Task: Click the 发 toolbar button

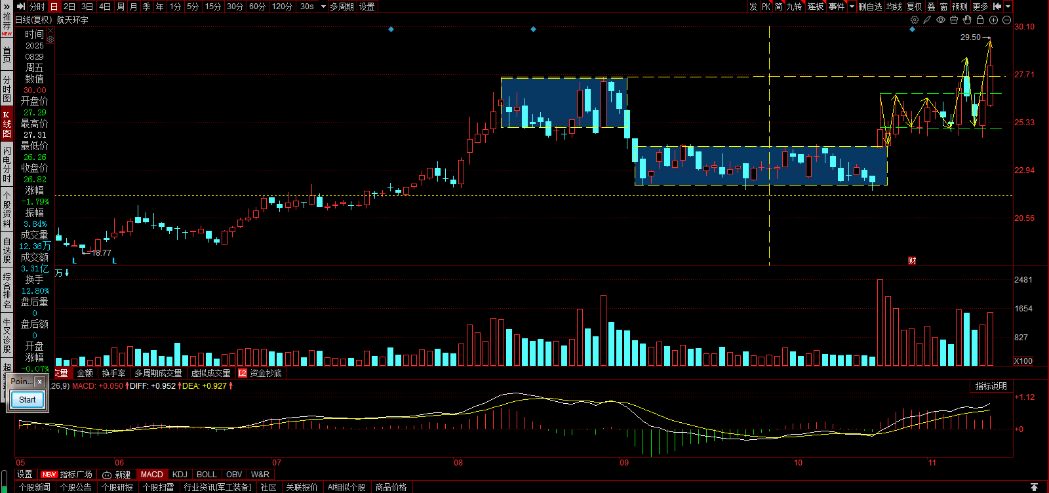Action: coord(753,7)
